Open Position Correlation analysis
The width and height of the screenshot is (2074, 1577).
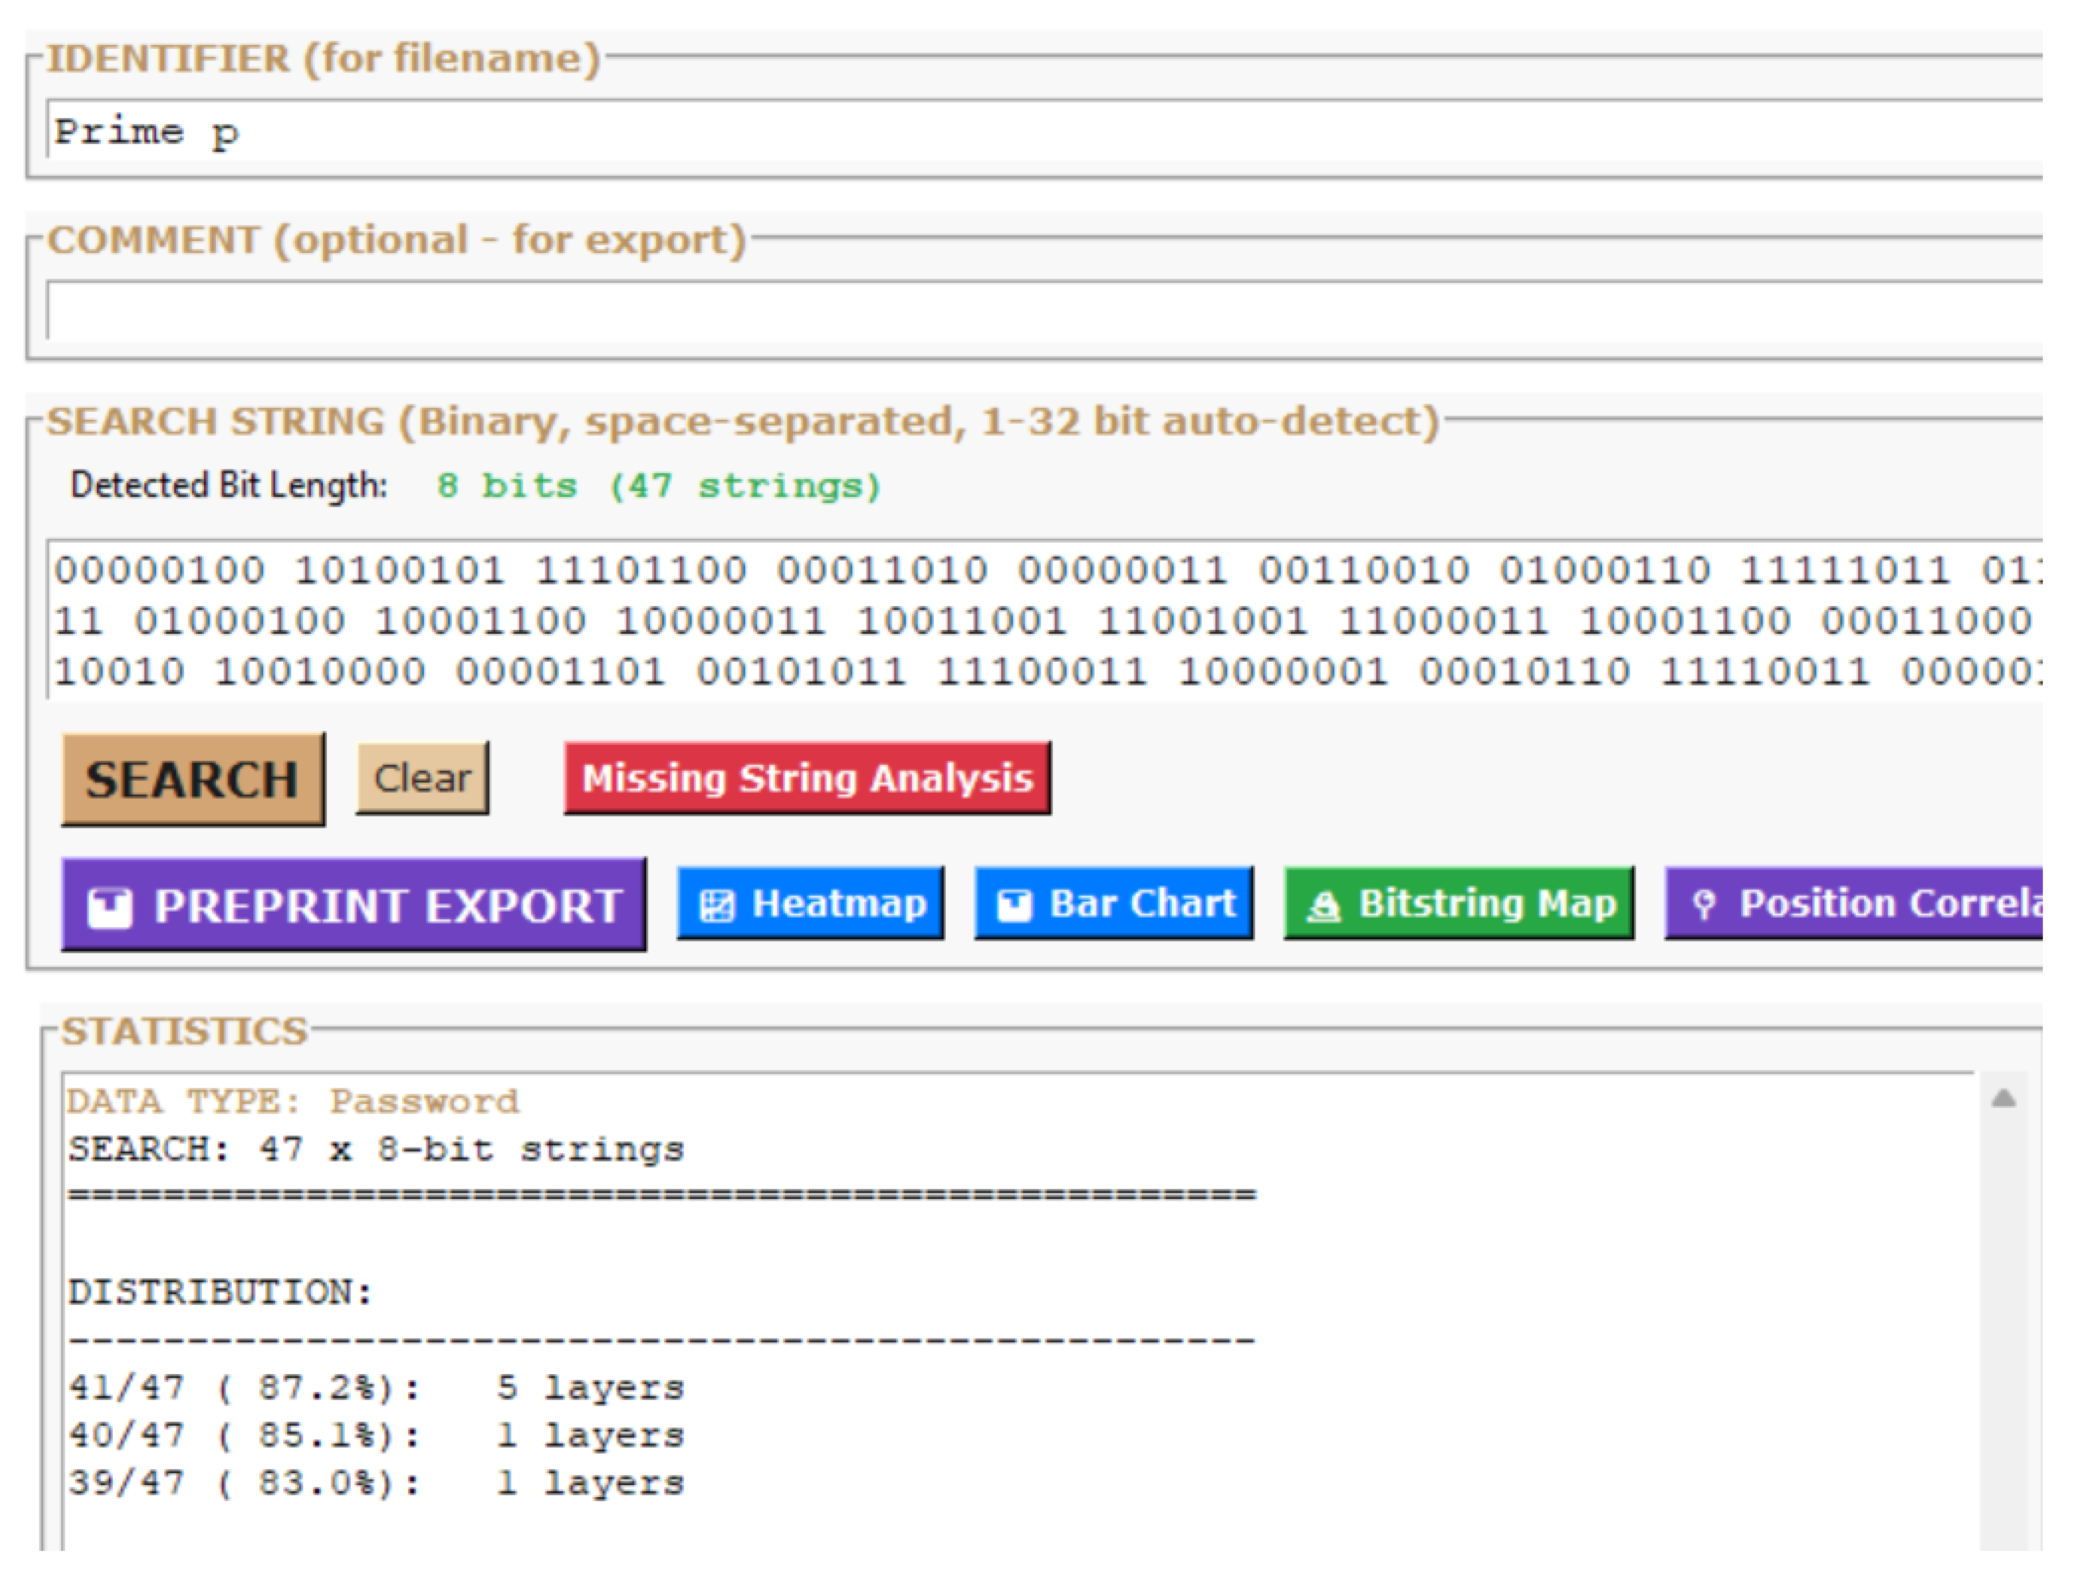(1867, 902)
